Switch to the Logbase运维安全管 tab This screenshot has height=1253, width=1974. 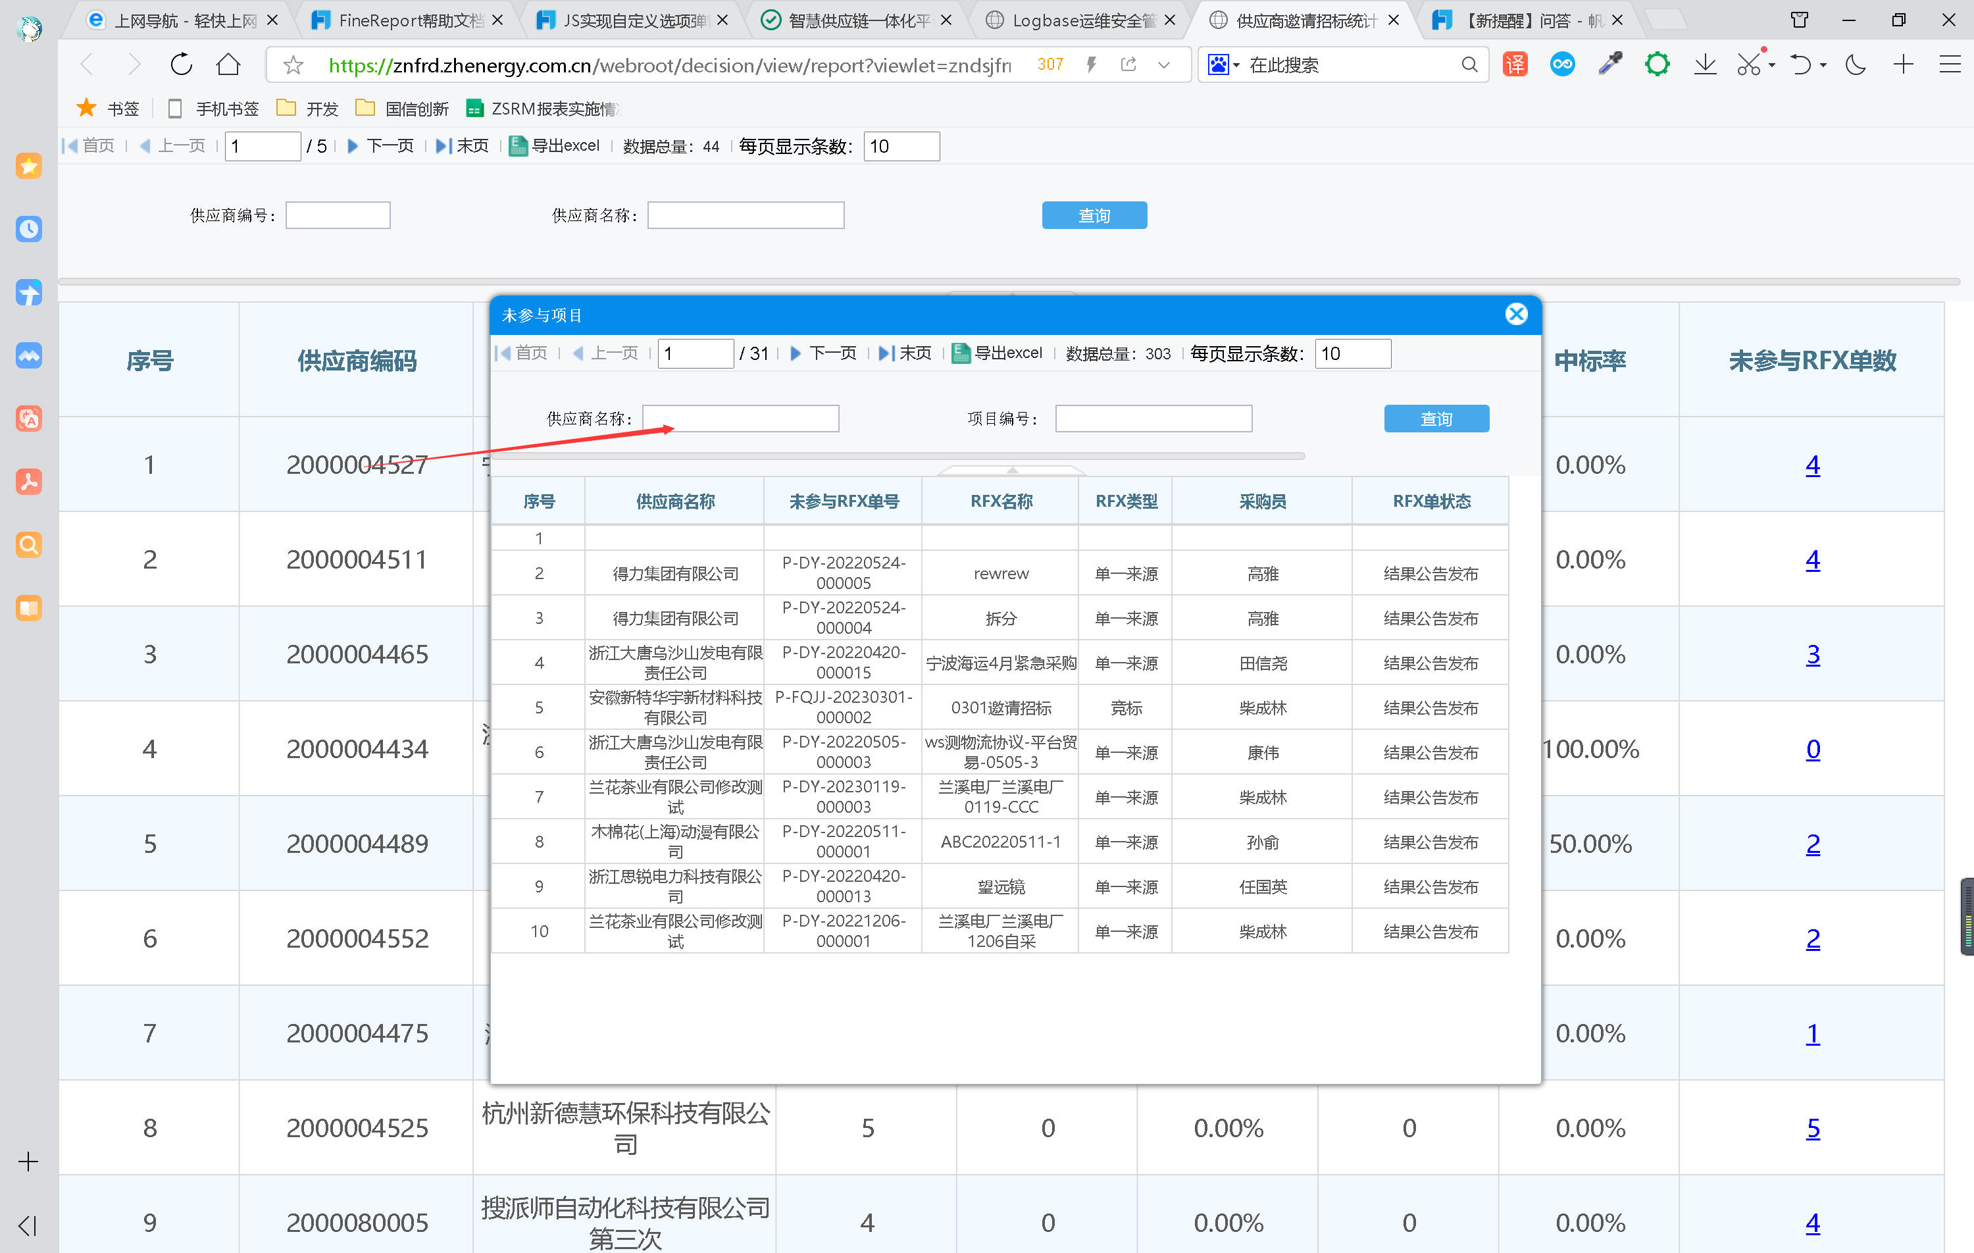(x=1080, y=20)
